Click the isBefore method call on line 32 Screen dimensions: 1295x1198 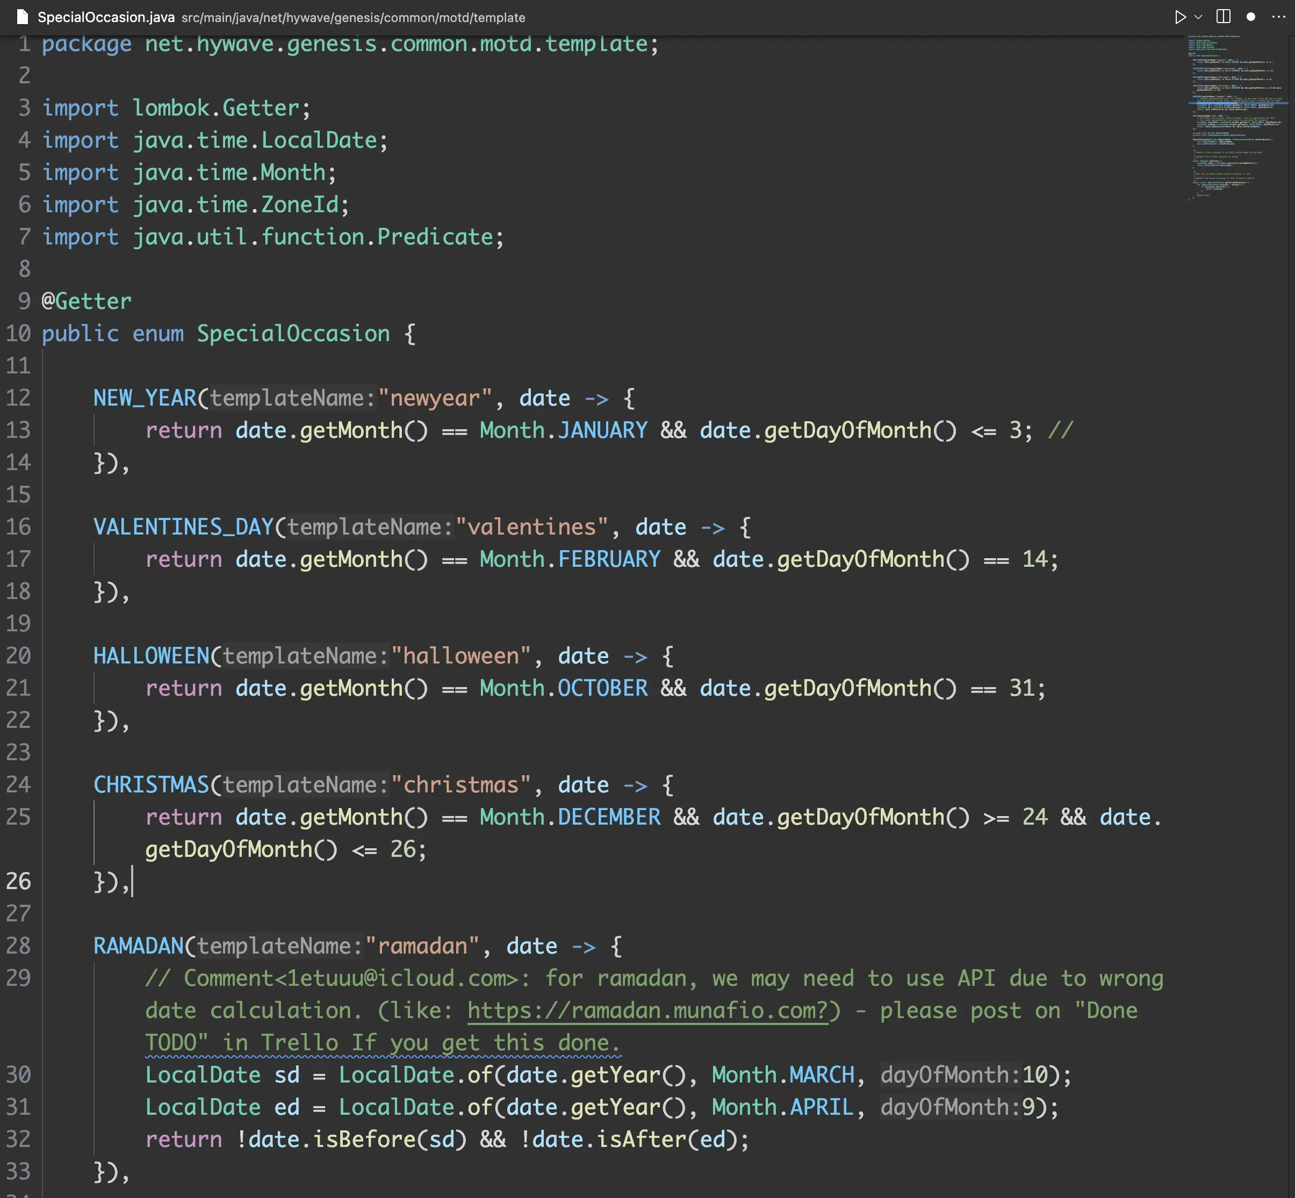(x=364, y=1139)
